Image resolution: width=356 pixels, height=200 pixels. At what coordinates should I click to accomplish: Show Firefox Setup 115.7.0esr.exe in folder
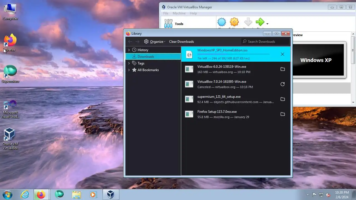[283, 114]
